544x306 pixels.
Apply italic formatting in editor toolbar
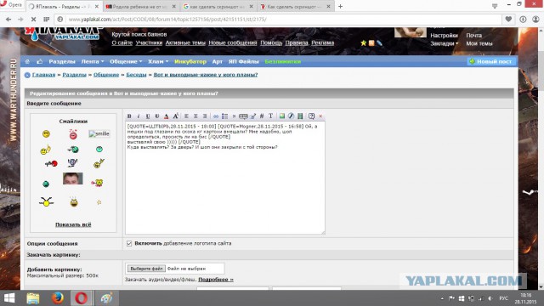[x=139, y=116]
